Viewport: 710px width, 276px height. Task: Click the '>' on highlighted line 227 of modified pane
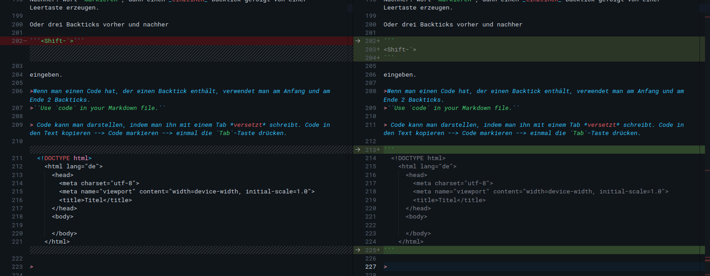point(385,267)
